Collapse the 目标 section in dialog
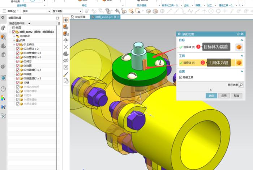This screenshot has height=170, width=253. coord(241,40)
